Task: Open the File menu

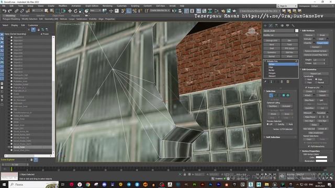Action: (x=4, y=6)
